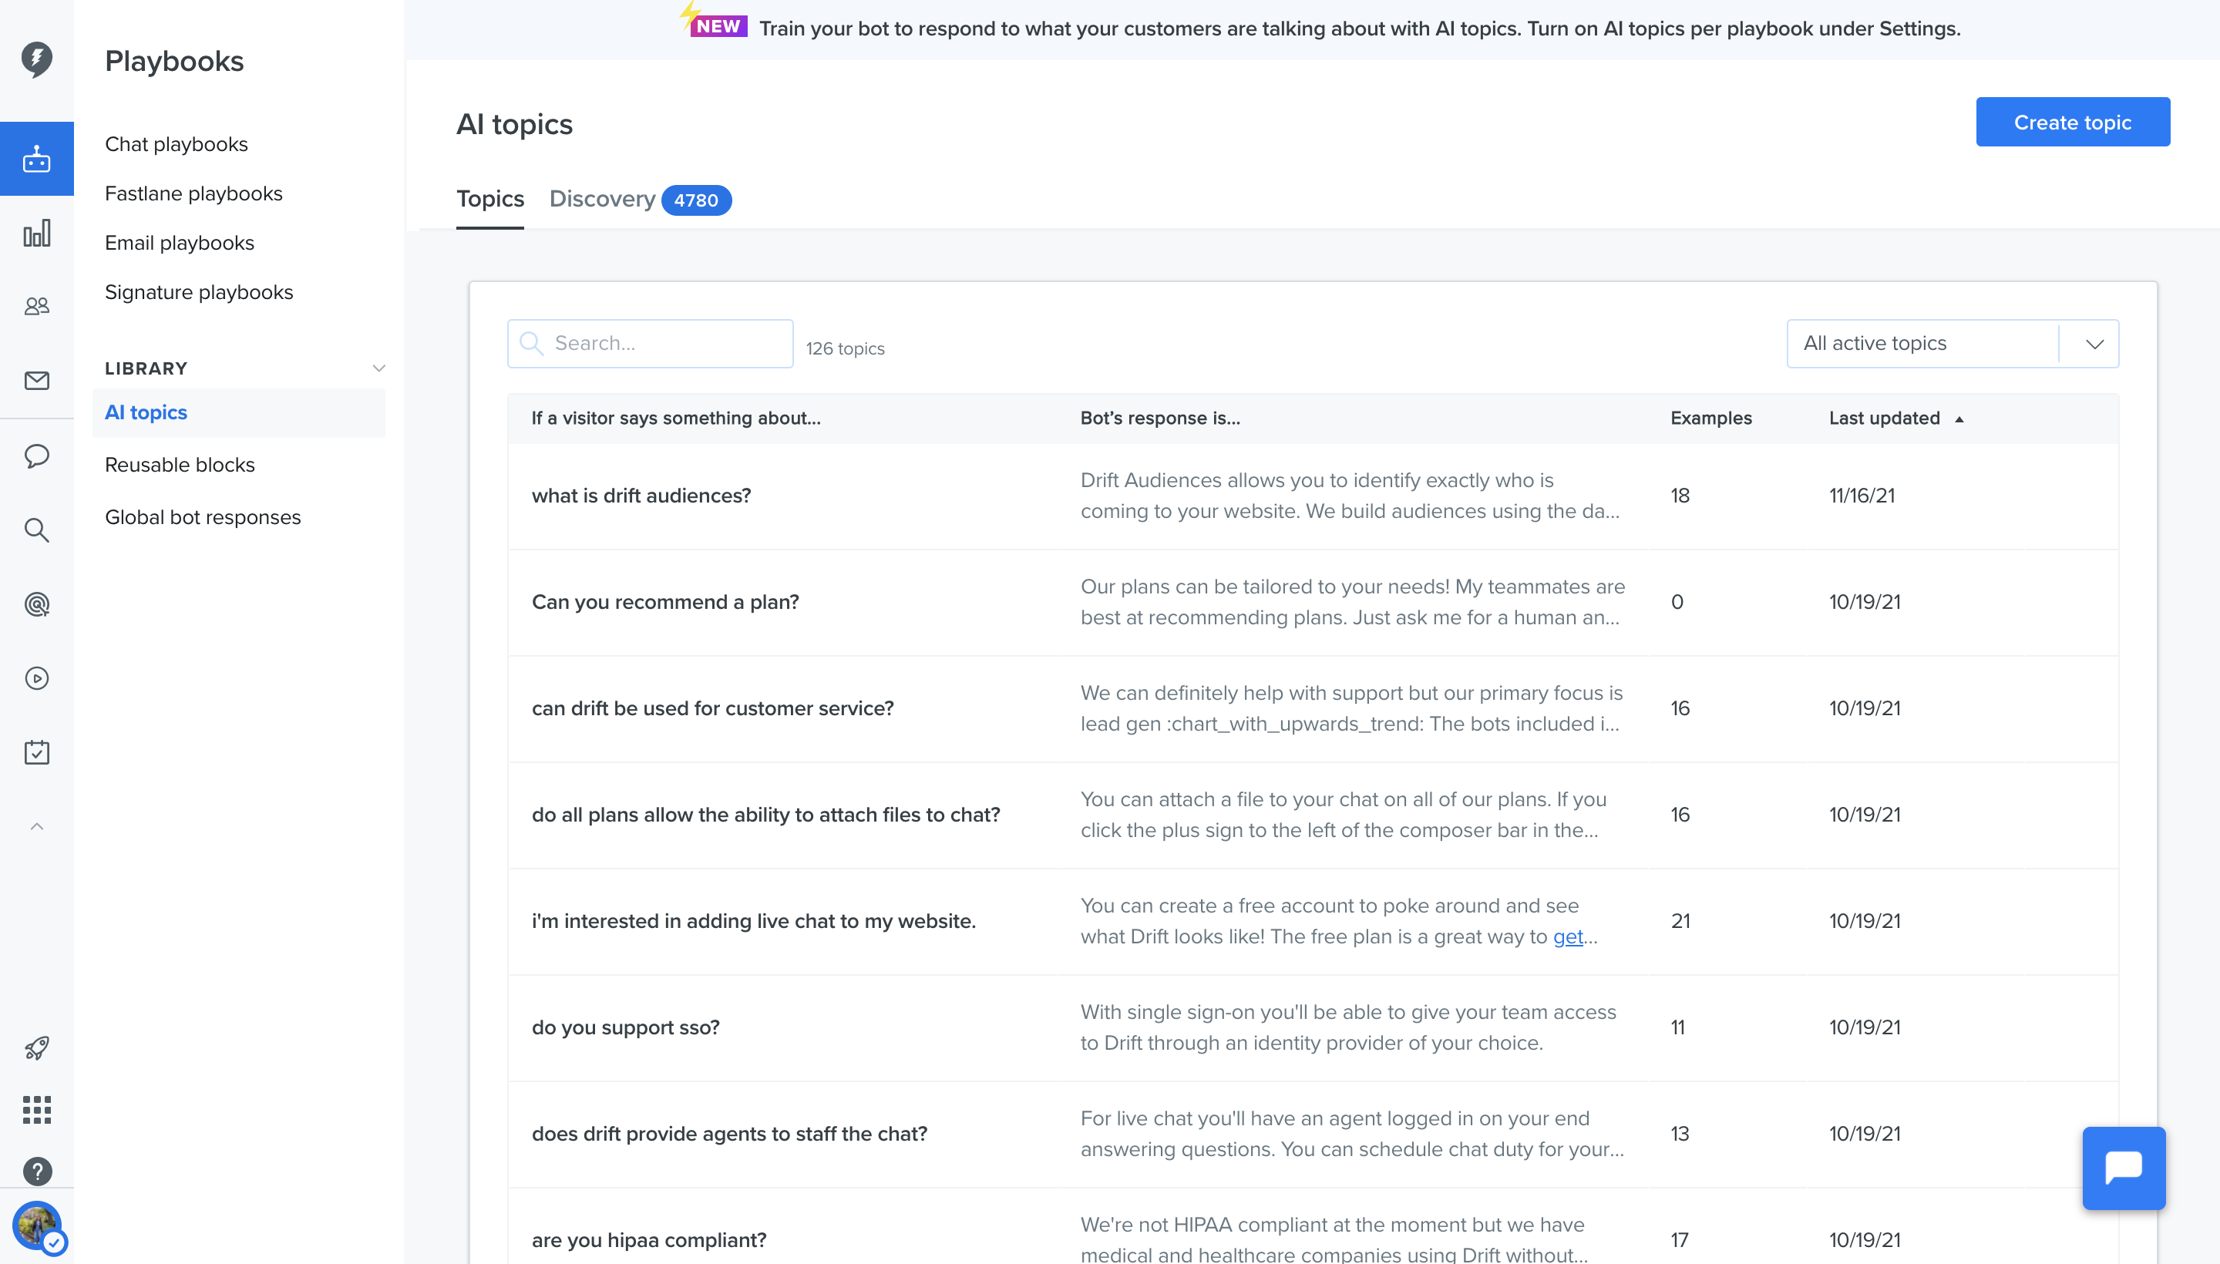Open Global bot responses in Library
This screenshot has width=2220, height=1264.
click(202, 517)
